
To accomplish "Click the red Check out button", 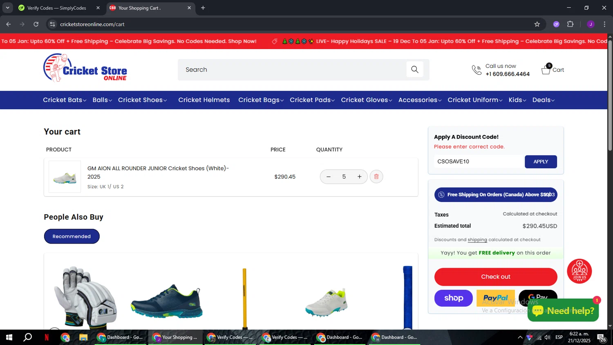I will click(496, 277).
